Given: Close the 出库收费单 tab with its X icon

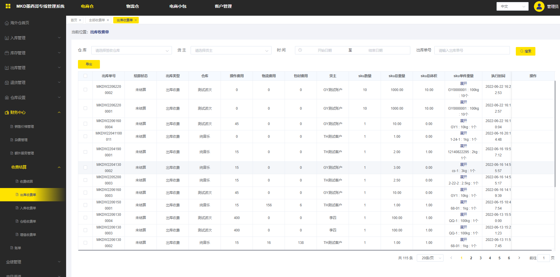Looking at the screenshot, I should pyautogui.click(x=136, y=20).
